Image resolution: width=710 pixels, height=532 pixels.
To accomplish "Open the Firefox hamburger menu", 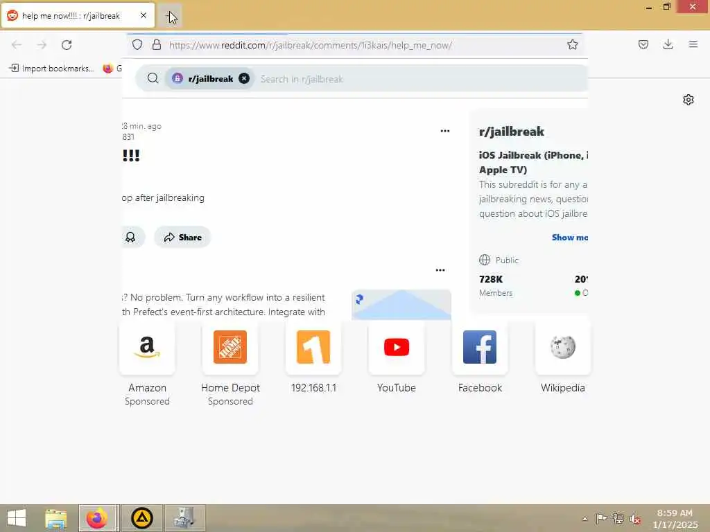I will pyautogui.click(x=693, y=44).
